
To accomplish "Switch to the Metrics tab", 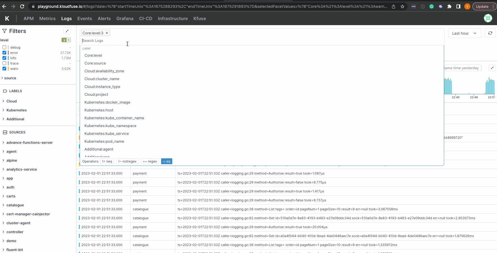I will pyautogui.click(x=47, y=18).
